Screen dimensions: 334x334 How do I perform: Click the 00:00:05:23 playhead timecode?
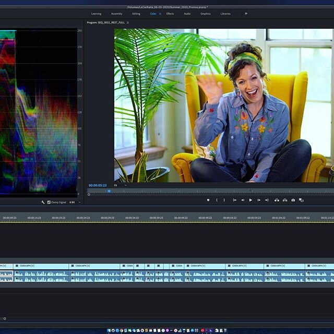pos(98,185)
